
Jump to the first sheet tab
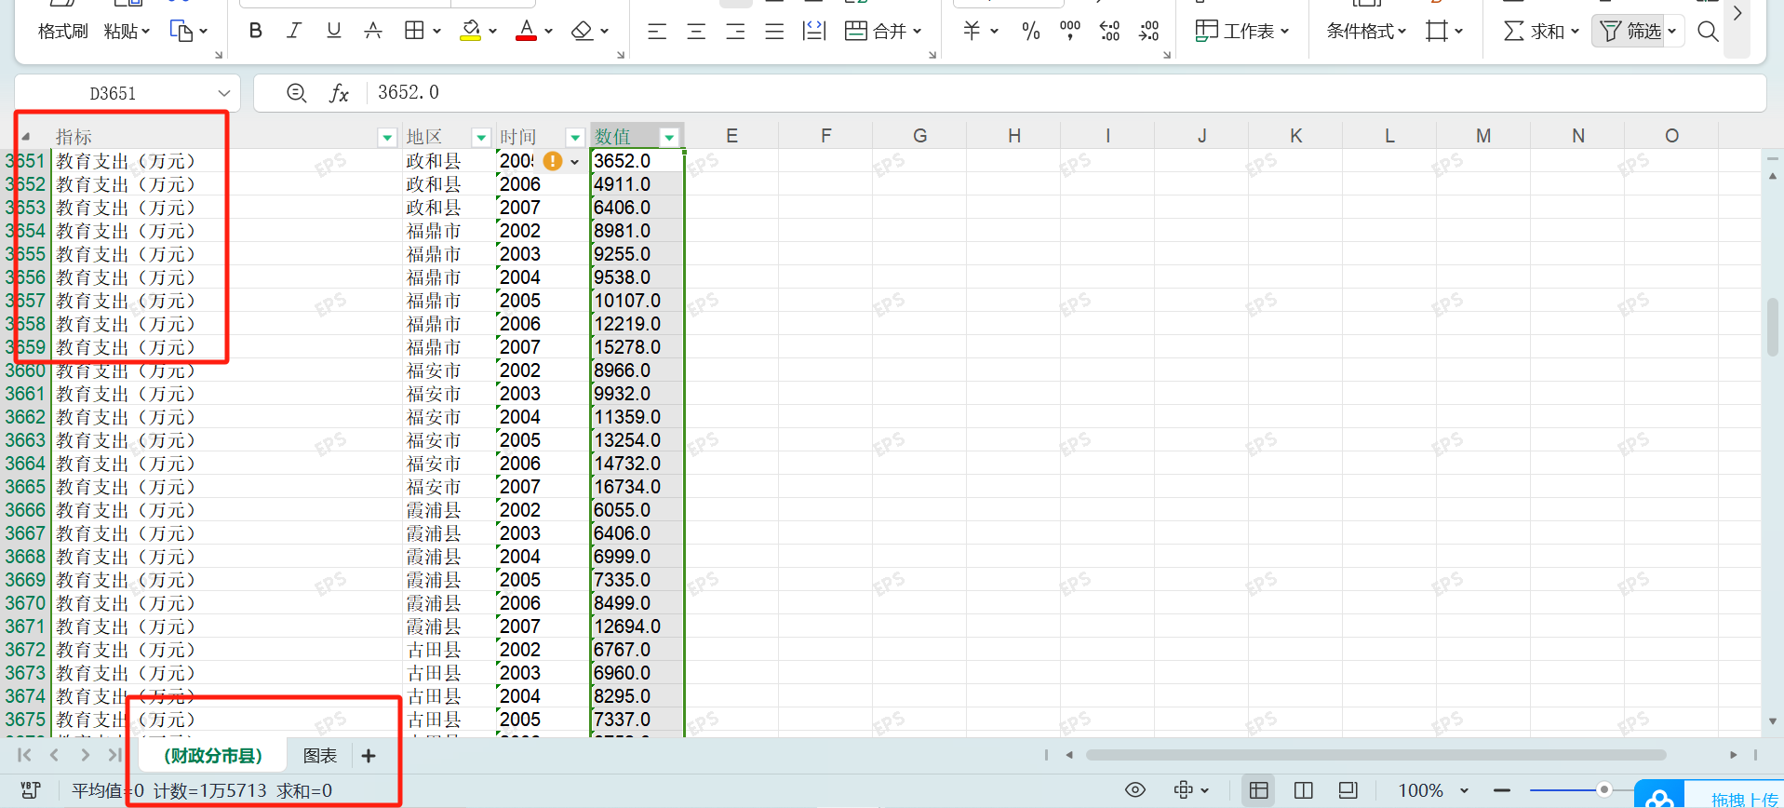24,755
